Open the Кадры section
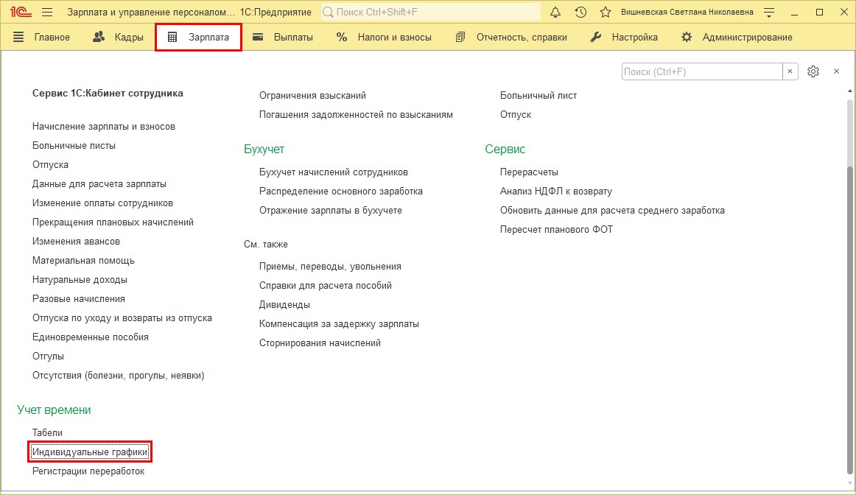This screenshot has width=856, height=495. (118, 37)
